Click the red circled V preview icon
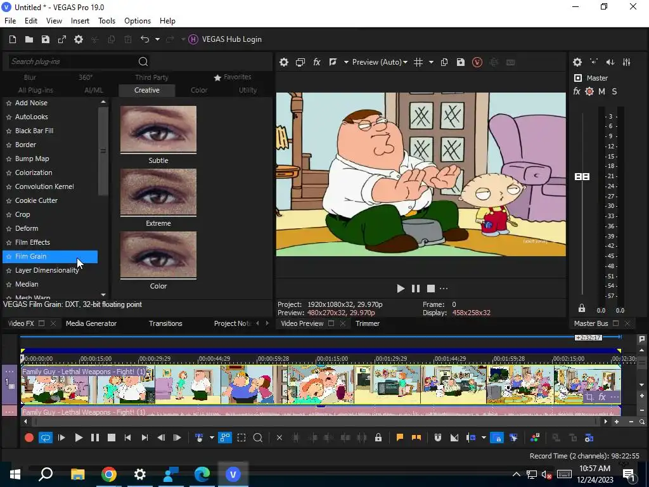Screen dimensions: 649x487 (x=477, y=63)
